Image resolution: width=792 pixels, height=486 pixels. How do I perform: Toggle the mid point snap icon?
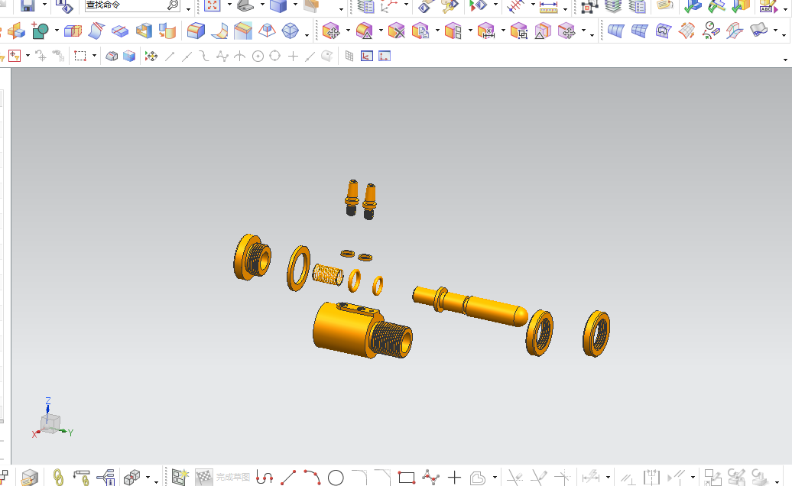pyautogui.click(x=187, y=56)
